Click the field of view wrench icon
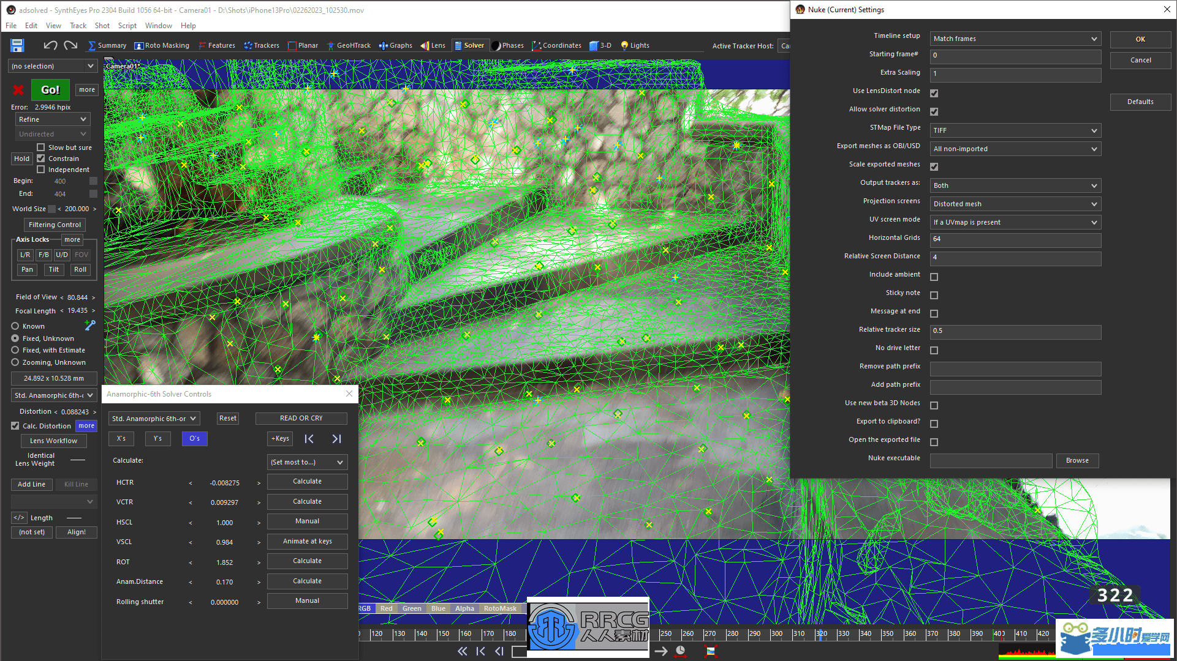This screenshot has height=661, width=1177. pyautogui.click(x=90, y=325)
